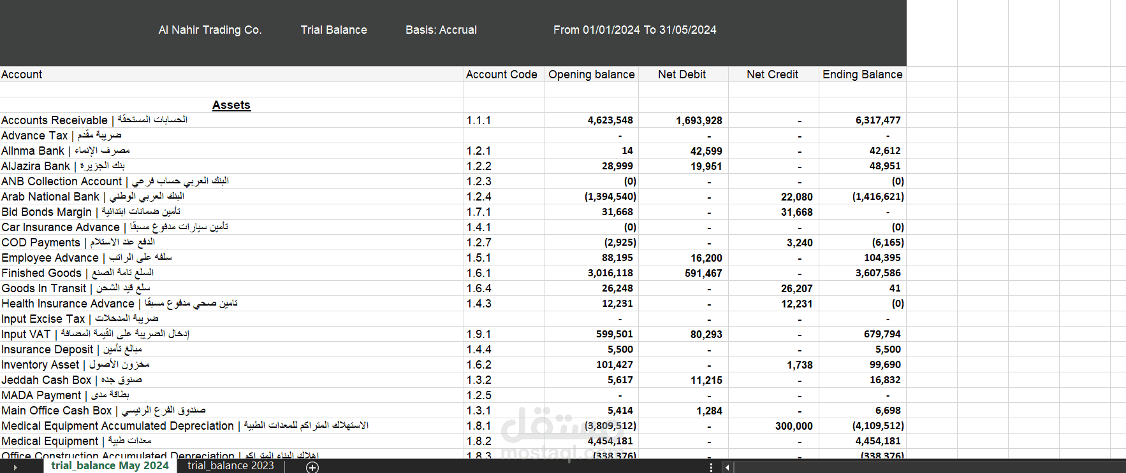This screenshot has height=473, width=1126.
Task: Select Input VAT ending balance 679,794
Action: pyautogui.click(x=863, y=334)
